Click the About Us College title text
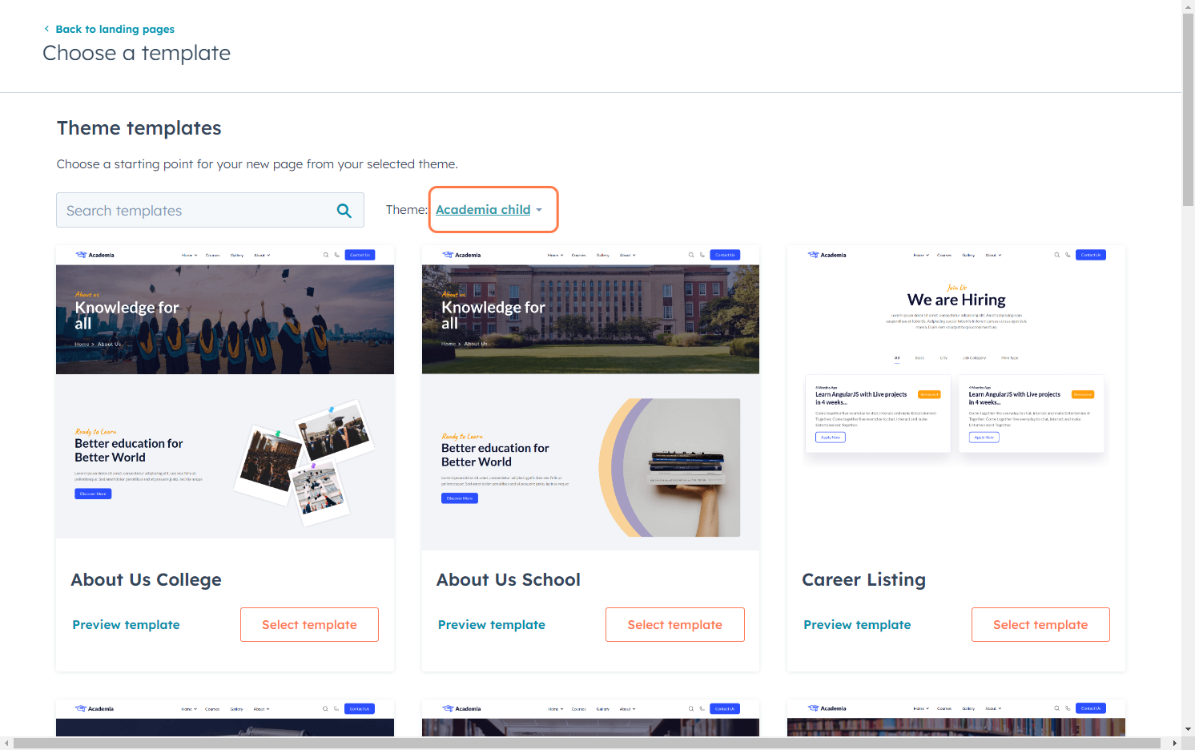This screenshot has width=1195, height=750. 146,580
